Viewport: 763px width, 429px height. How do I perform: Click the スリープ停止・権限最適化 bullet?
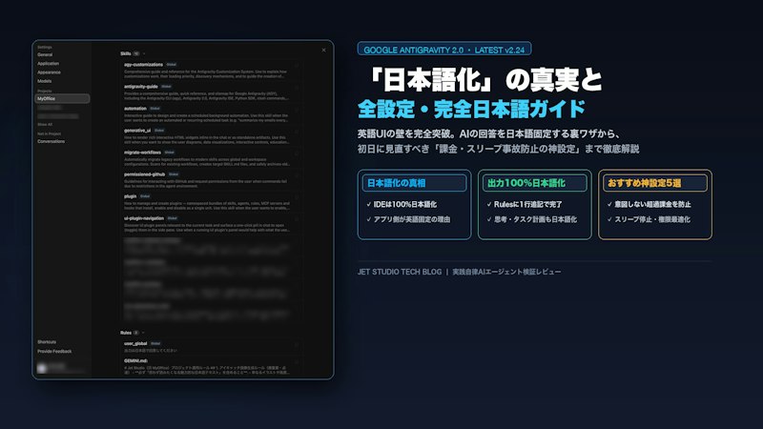click(649, 219)
